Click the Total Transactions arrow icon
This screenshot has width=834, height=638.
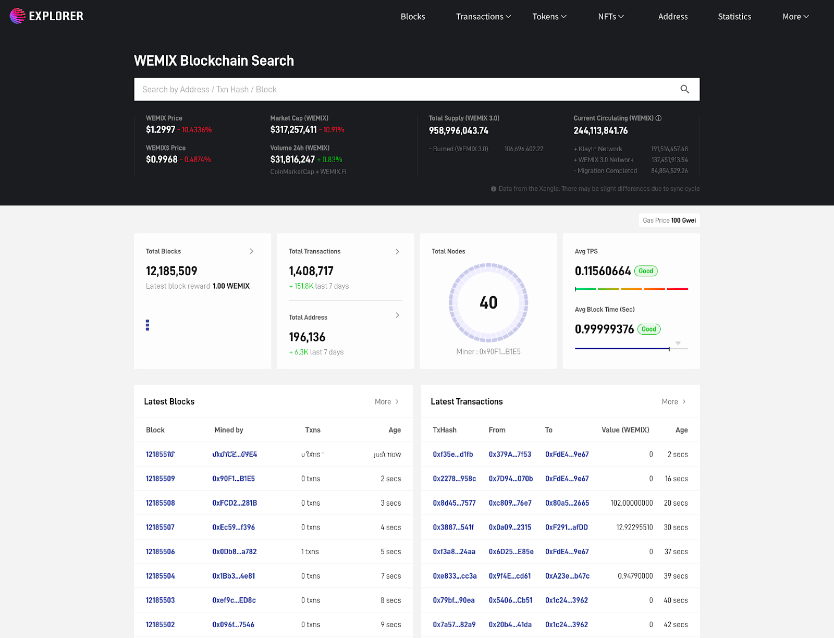click(x=398, y=252)
